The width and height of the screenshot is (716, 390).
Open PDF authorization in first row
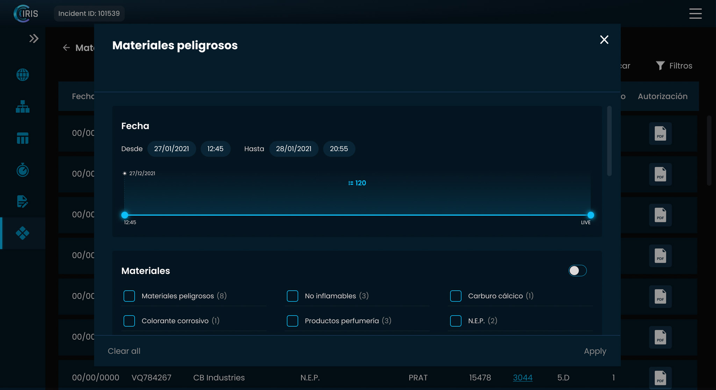[x=660, y=133]
